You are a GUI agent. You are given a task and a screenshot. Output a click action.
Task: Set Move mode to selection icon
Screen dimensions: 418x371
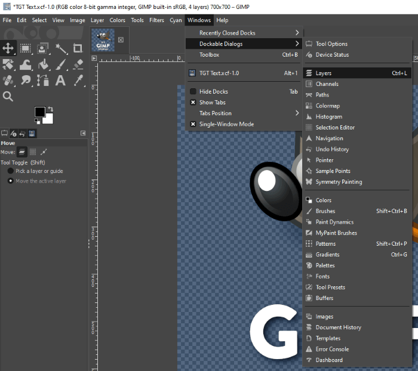[33, 152]
